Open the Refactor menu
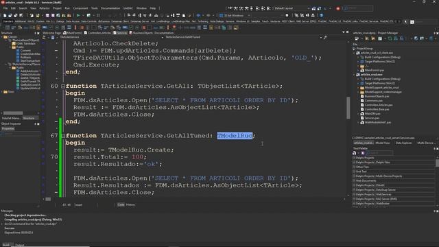 click(x=44, y=8)
